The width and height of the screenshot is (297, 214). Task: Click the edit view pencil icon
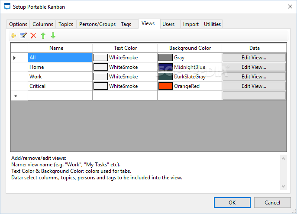(23, 36)
